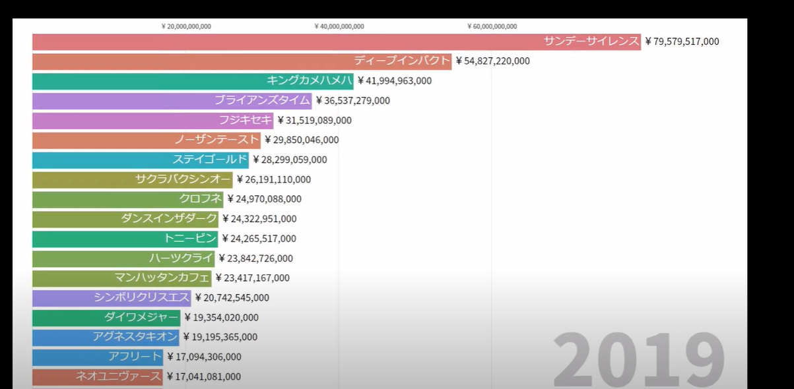Screen dimensions: 794x389
Task: Click the キングカメハメハ bar label
Action: pyautogui.click(x=310, y=80)
